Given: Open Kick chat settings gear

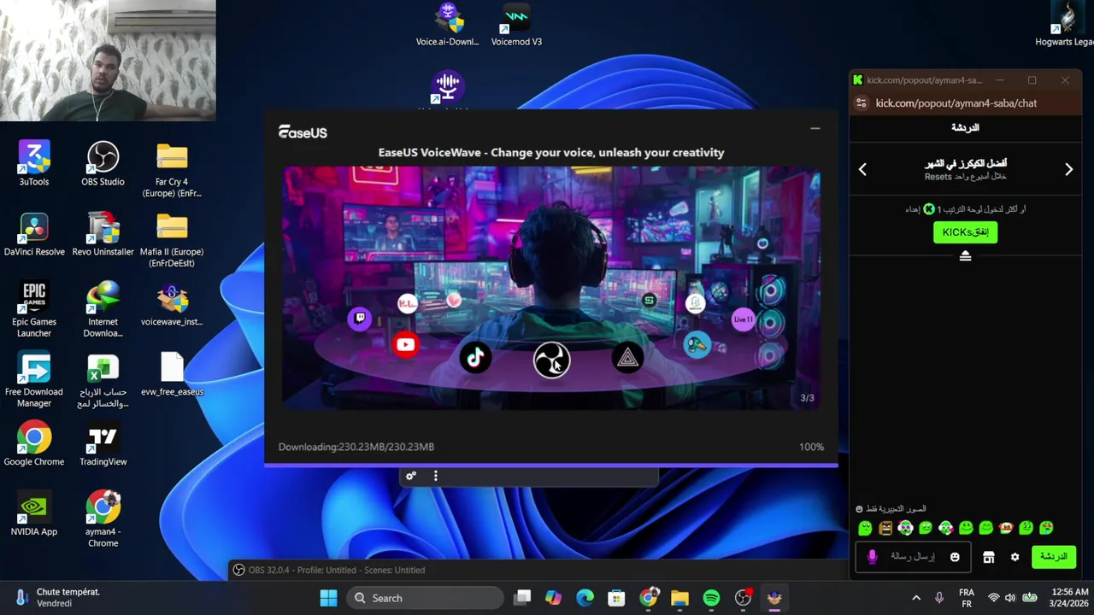Looking at the screenshot, I should 1015,557.
